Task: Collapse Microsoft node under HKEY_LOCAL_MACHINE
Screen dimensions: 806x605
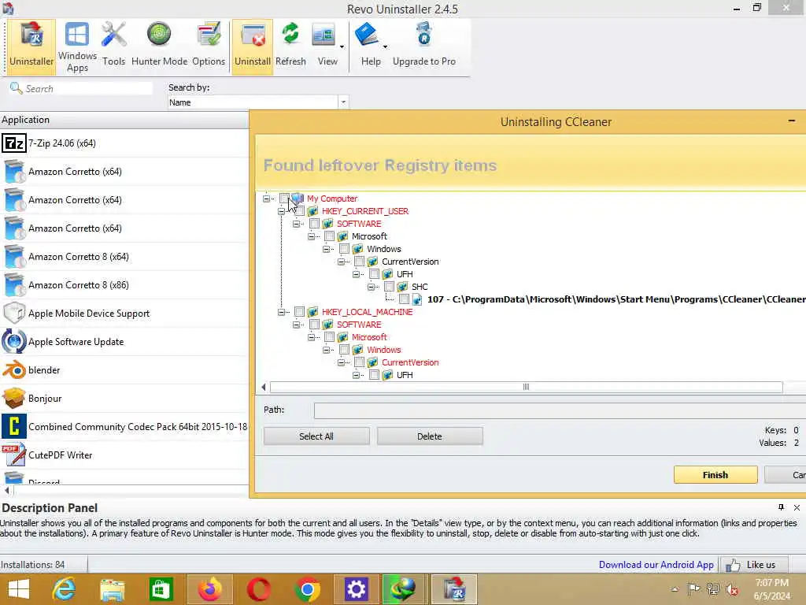Action: tap(311, 337)
